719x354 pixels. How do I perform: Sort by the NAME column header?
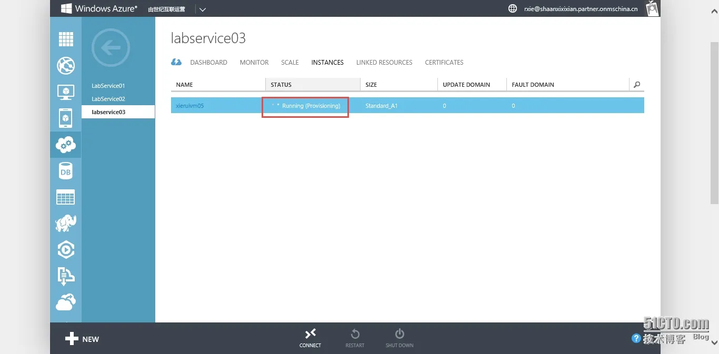[218, 84]
